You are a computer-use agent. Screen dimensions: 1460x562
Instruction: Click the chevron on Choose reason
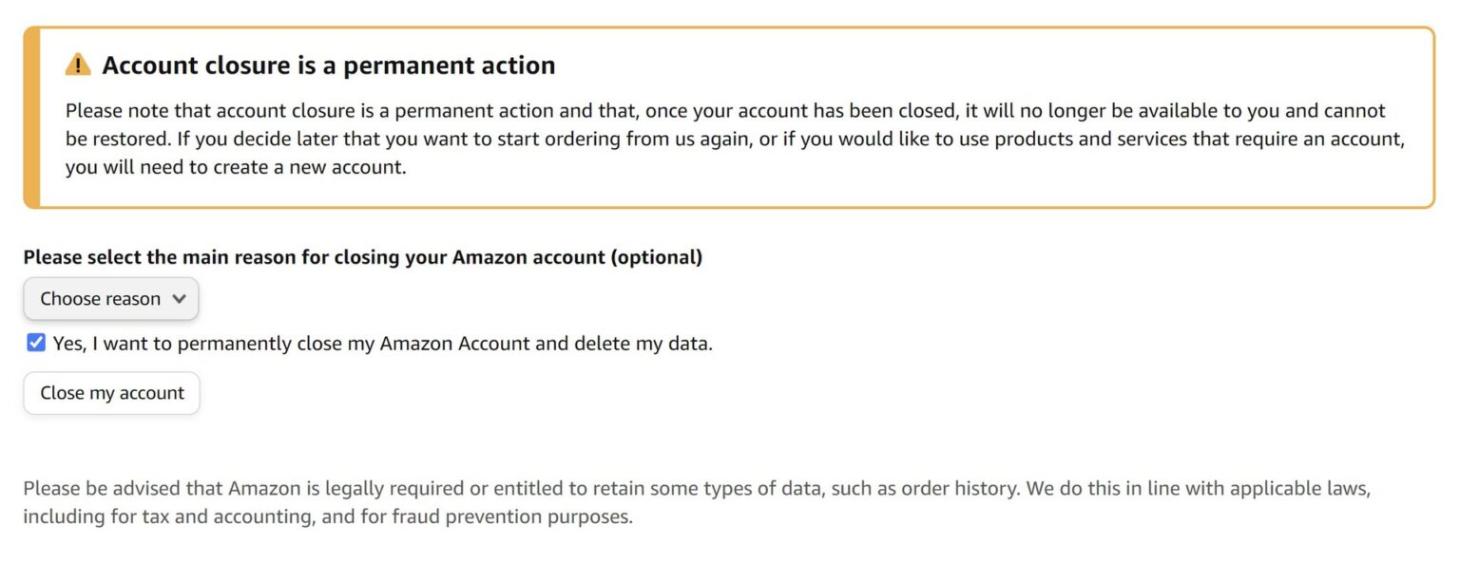point(179,298)
